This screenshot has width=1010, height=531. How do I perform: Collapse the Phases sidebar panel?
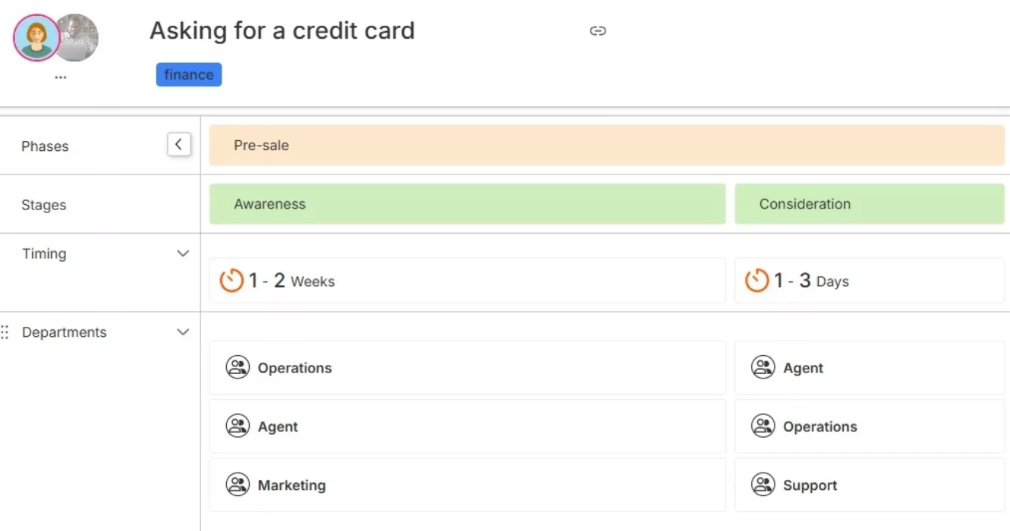pos(179,143)
